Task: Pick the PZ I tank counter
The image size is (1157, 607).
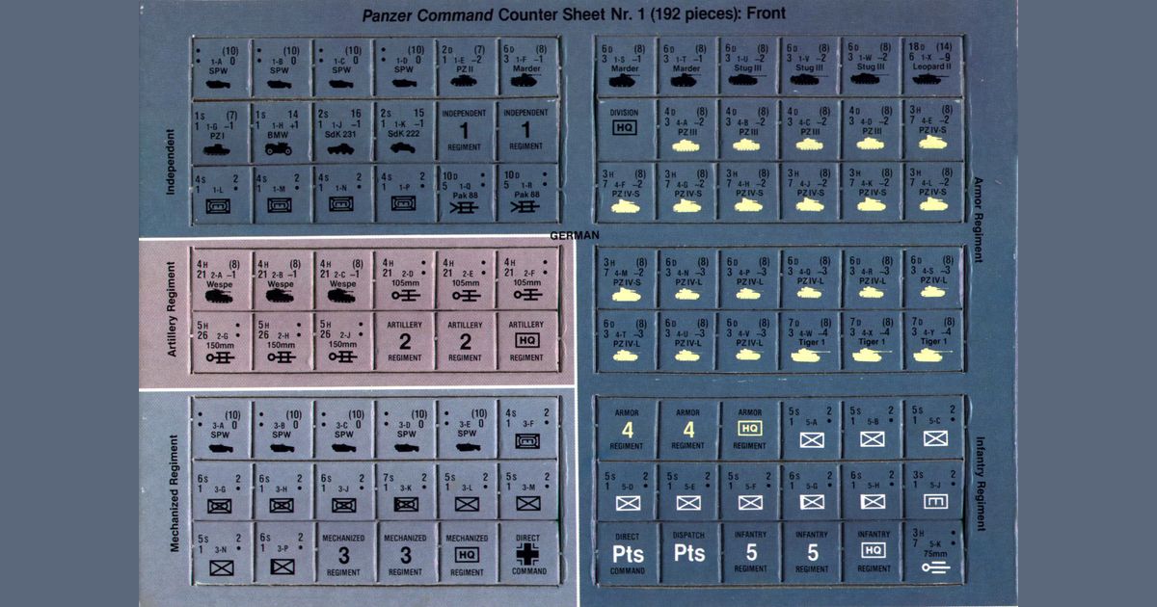Action: click(220, 130)
